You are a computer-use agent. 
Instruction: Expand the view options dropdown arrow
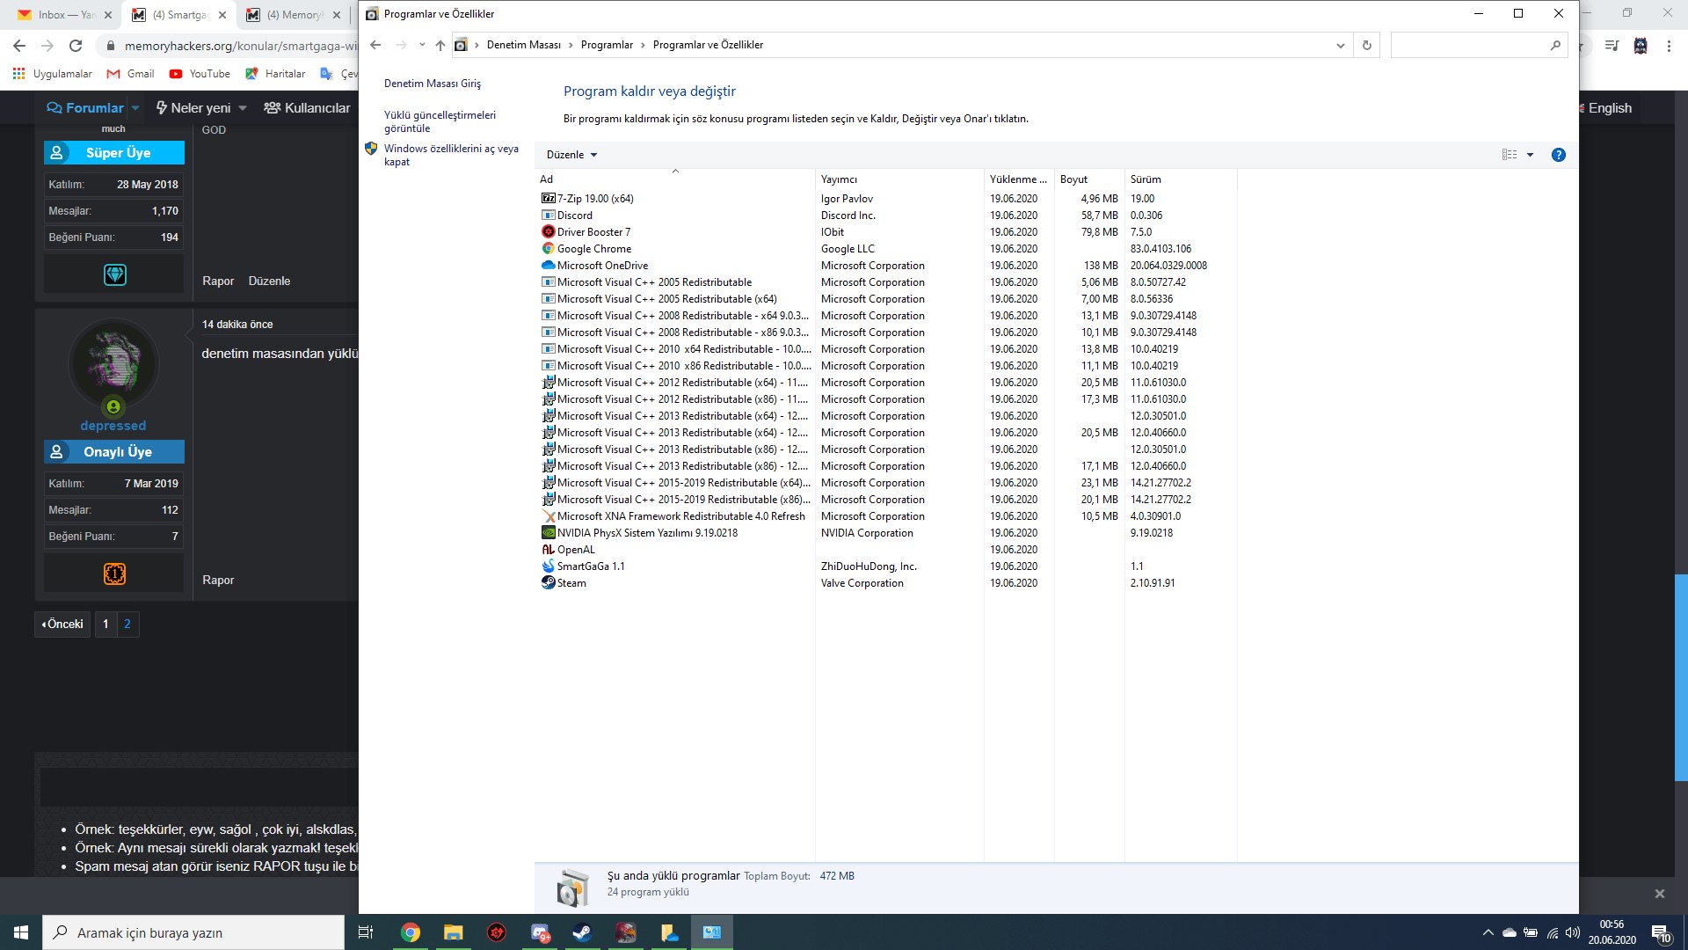pos(1530,155)
